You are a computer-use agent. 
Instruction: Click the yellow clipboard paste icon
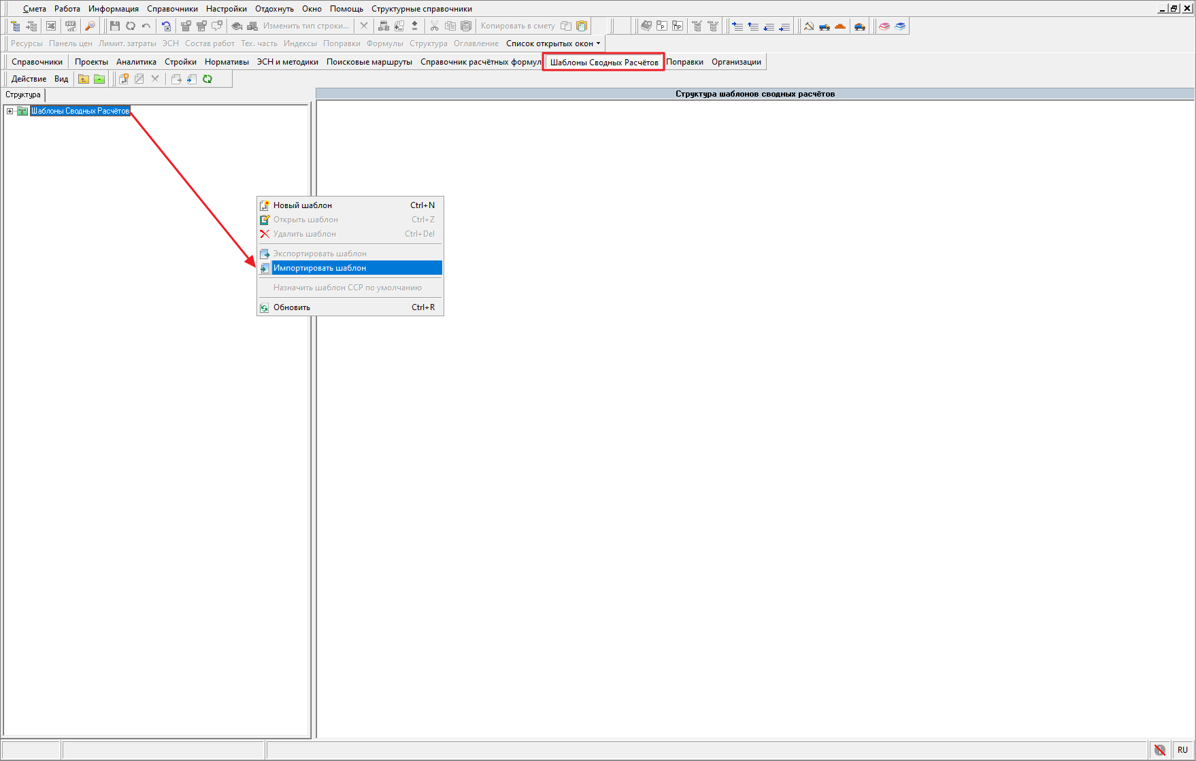pos(582,26)
